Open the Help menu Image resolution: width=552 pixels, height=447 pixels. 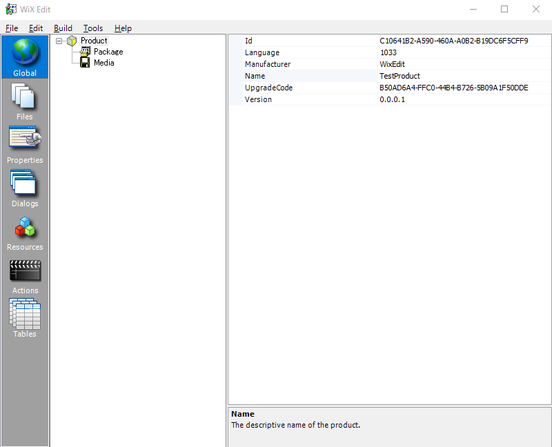click(123, 28)
